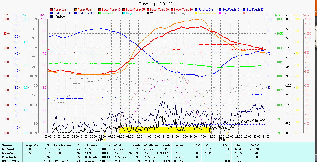This screenshot has height=162, width=317.
Task: Select the Solar legend label
Action: 250,13
